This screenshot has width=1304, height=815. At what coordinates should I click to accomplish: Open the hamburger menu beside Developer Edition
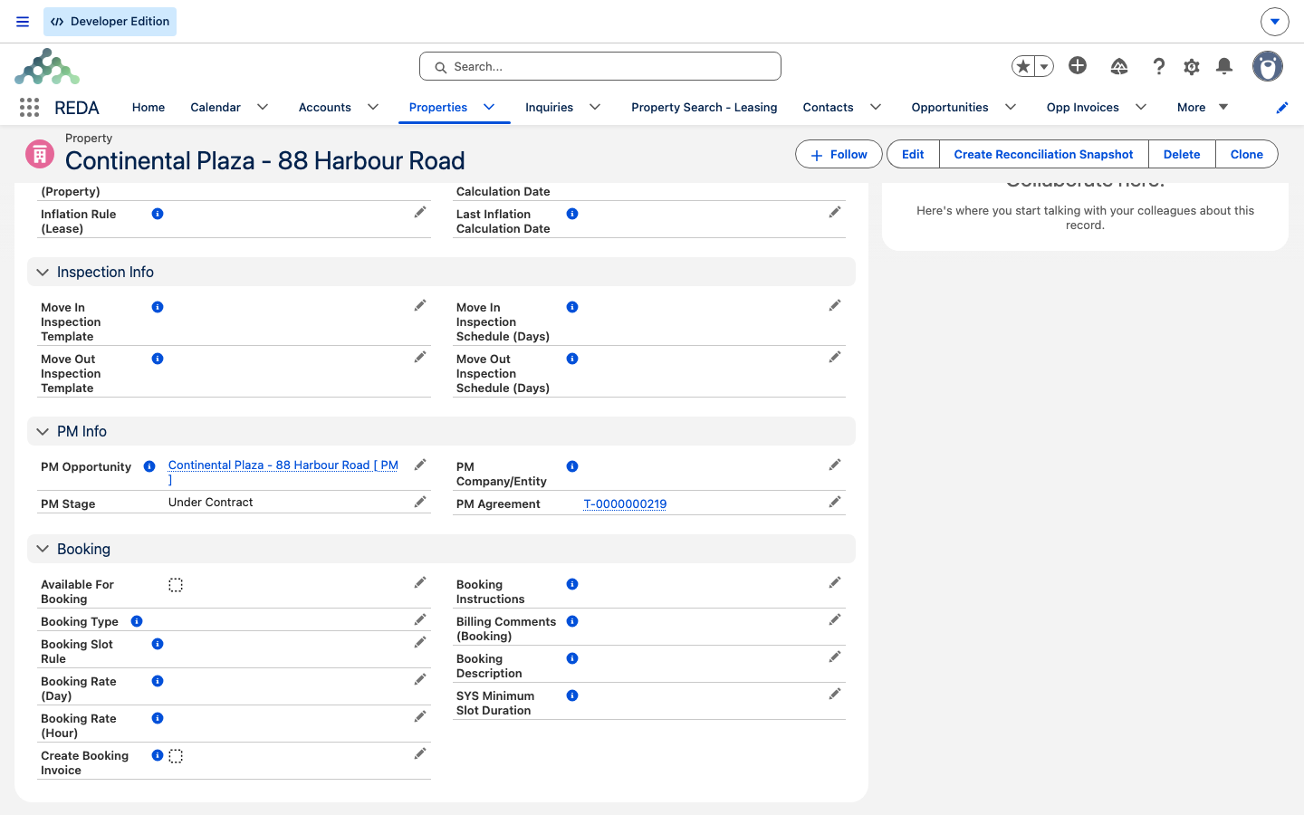click(23, 22)
